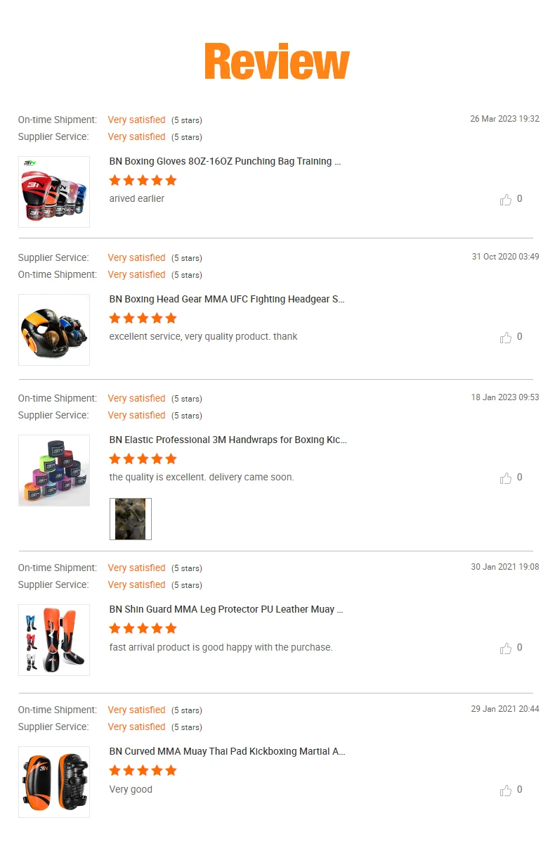This screenshot has height=844, width=555.
Task: Open BN Boxing Gloves 8OZ-16OZ title link
Action: point(225,161)
